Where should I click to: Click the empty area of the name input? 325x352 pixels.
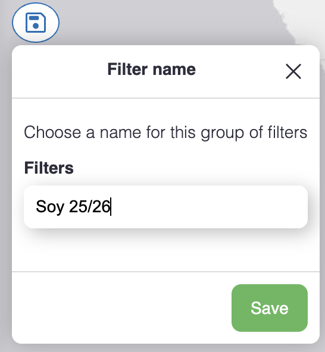click(x=209, y=207)
